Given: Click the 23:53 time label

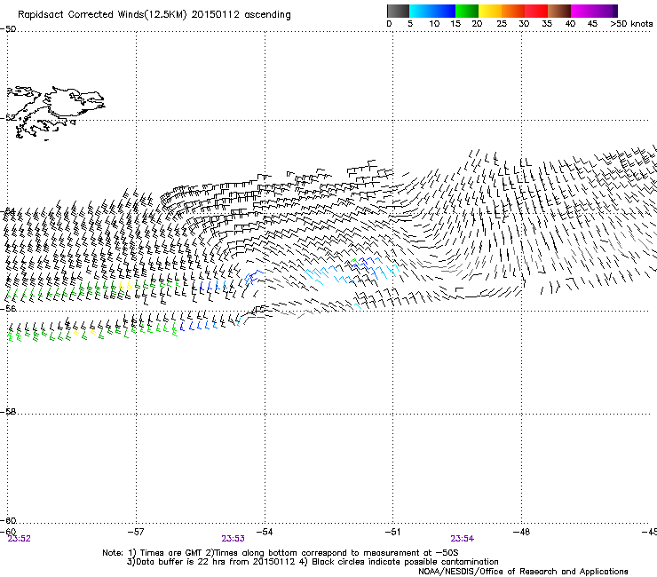Looking at the screenshot, I should [233, 539].
